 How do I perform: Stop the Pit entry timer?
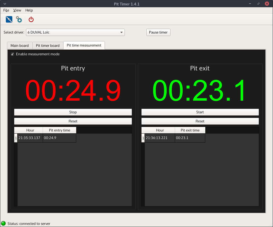coord(73,112)
